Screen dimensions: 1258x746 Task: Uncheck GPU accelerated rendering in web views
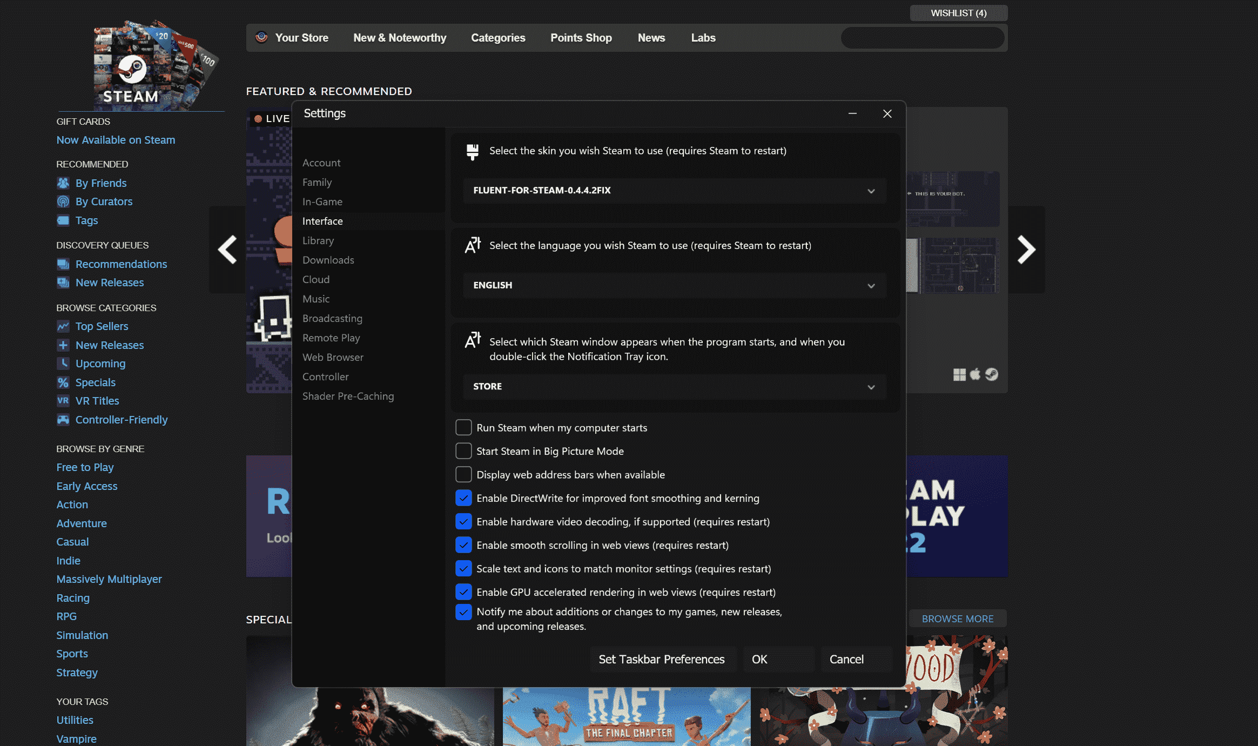463,592
